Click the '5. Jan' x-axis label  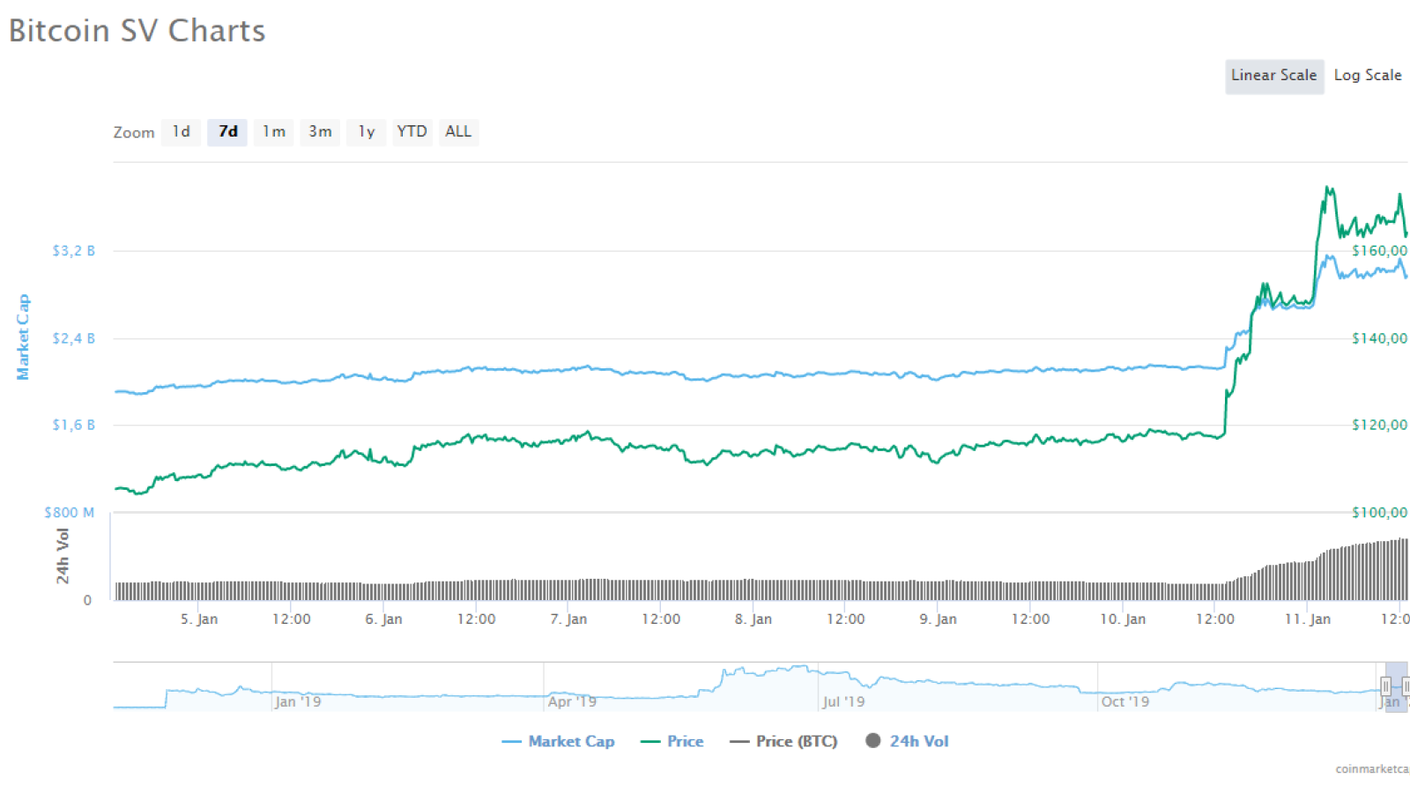199,619
